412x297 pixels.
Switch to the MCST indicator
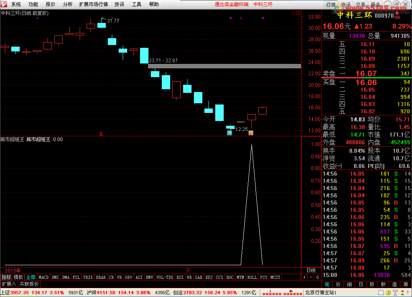coord(275,277)
